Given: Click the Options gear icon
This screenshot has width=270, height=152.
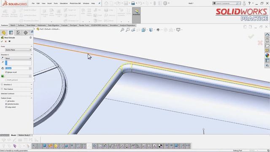Looking at the screenshot, I should [x=165, y=3].
